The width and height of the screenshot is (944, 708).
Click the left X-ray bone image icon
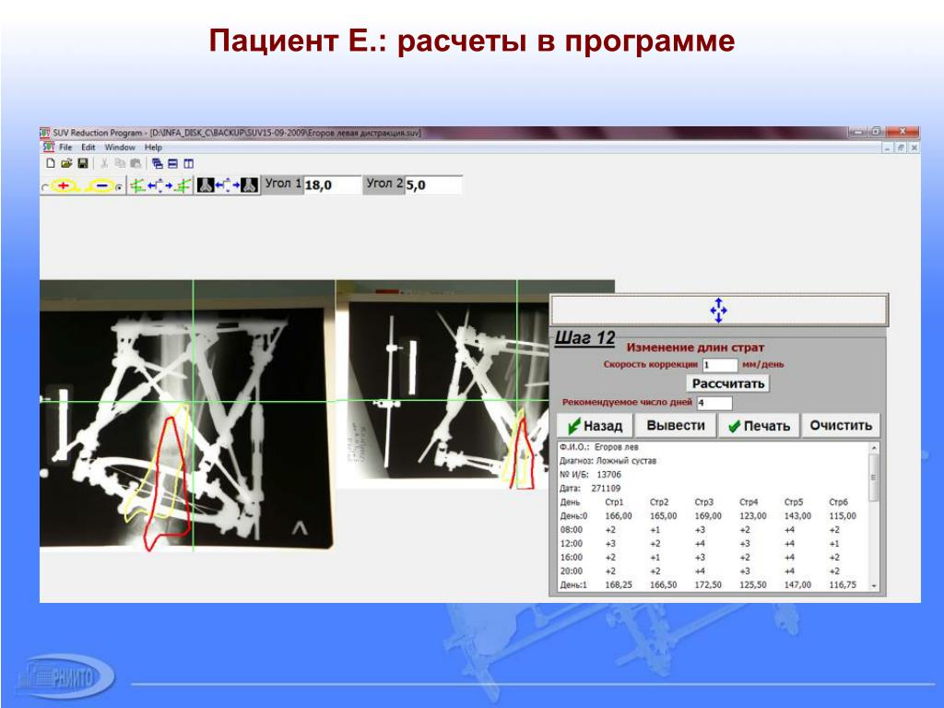[x=206, y=185]
